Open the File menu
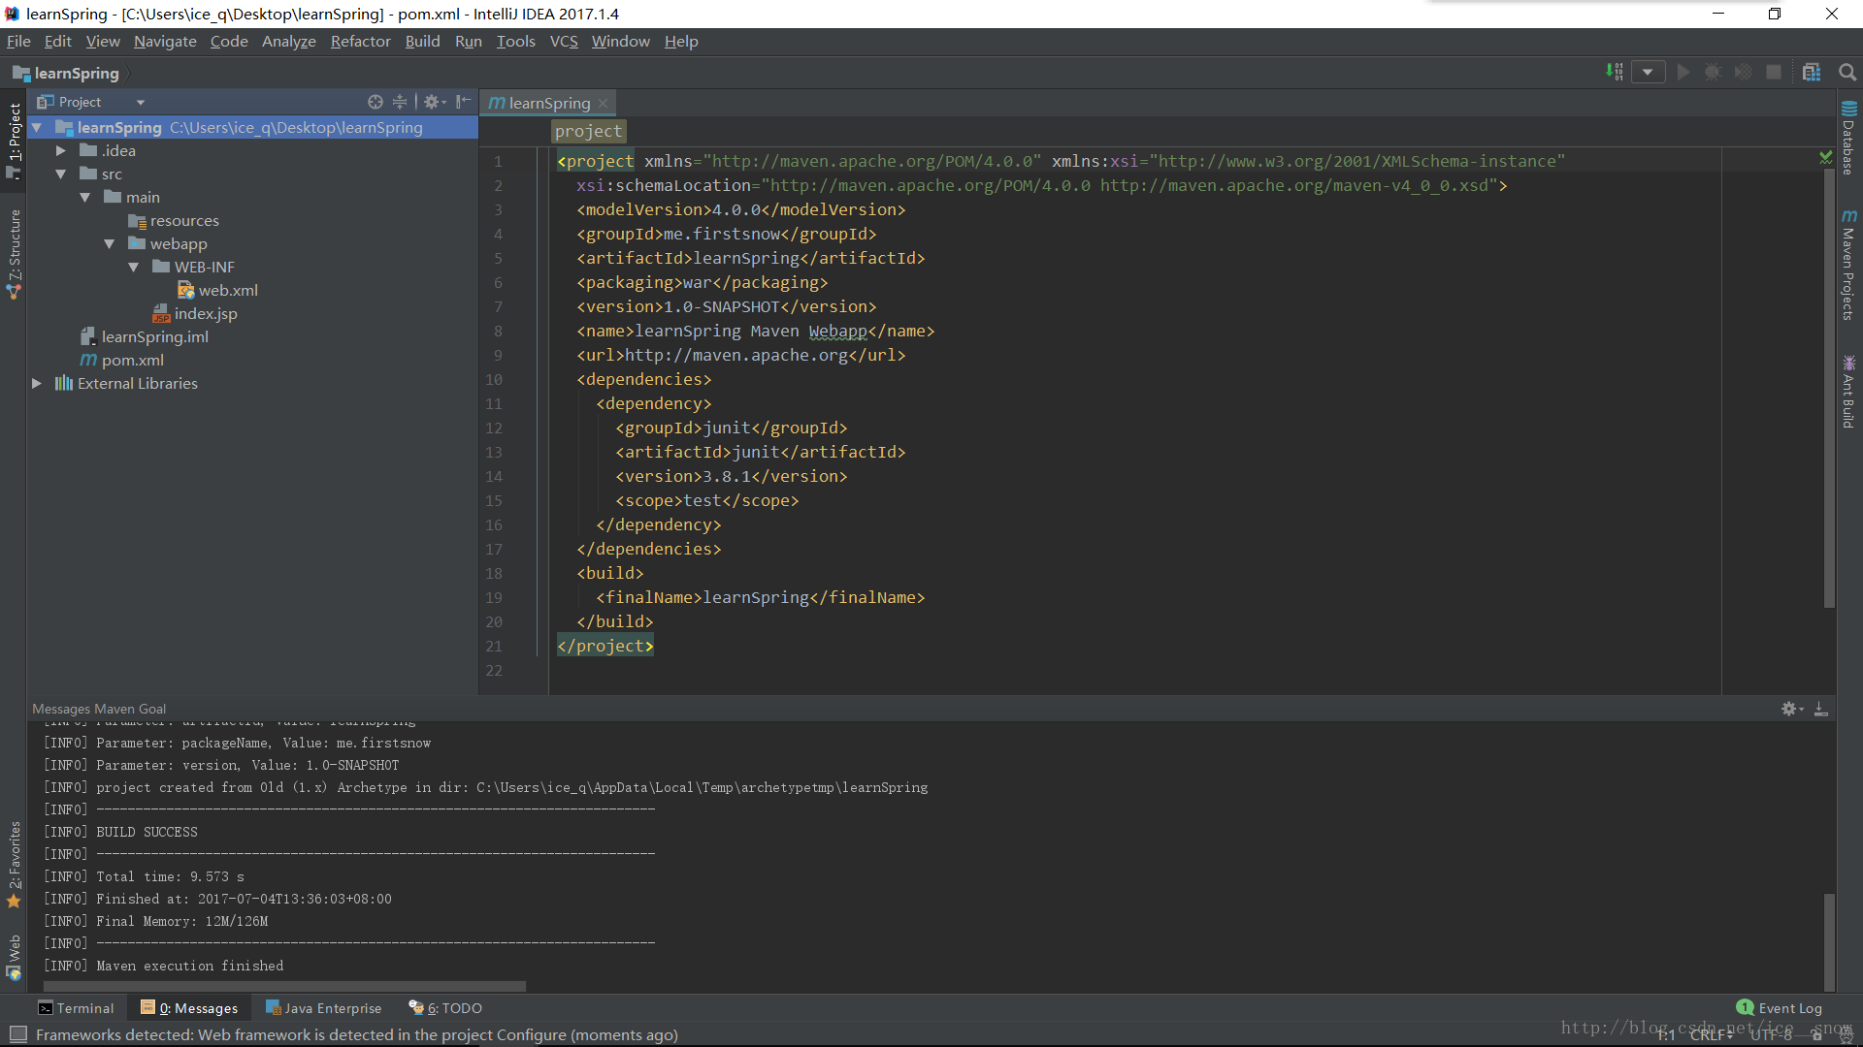Image resolution: width=1863 pixels, height=1047 pixels. coord(18,42)
